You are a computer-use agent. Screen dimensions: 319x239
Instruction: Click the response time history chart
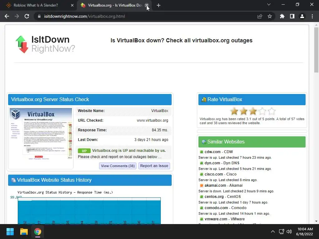click(x=89, y=211)
